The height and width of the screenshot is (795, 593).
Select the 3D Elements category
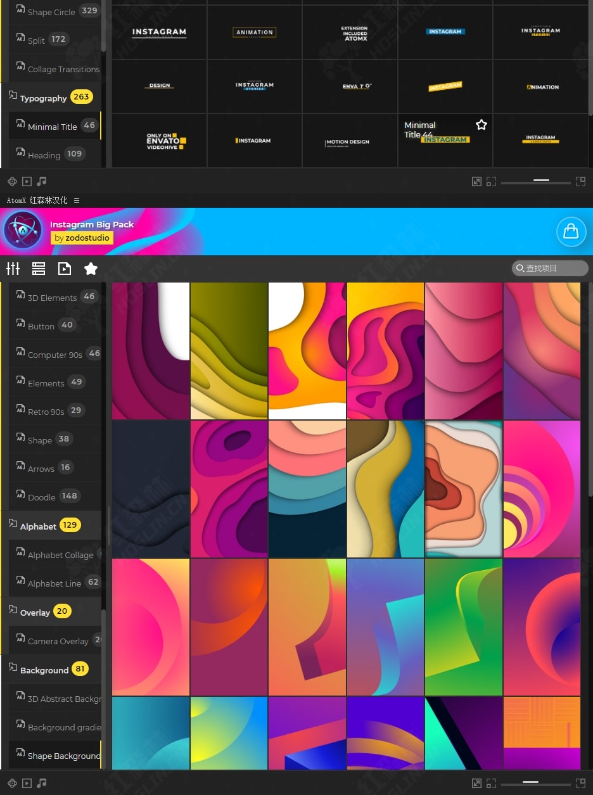(55, 297)
